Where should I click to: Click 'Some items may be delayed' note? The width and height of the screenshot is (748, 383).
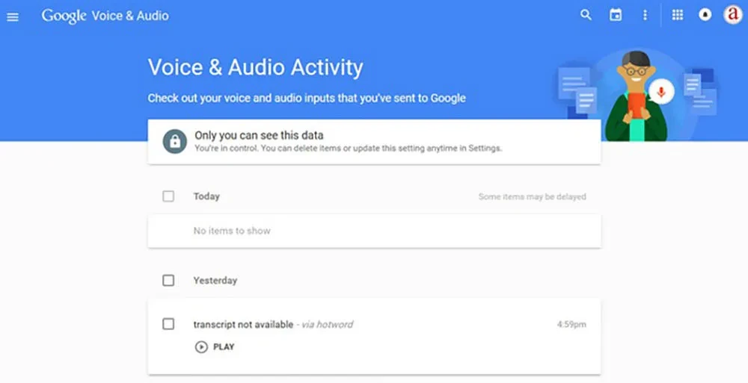[x=533, y=197]
